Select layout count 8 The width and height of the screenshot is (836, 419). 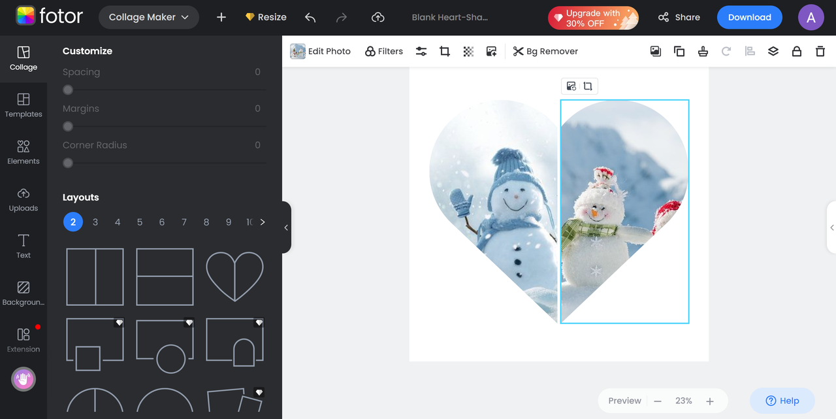point(206,222)
